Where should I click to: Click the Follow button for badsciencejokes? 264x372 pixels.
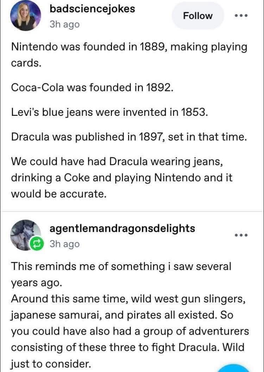(197, 16)
